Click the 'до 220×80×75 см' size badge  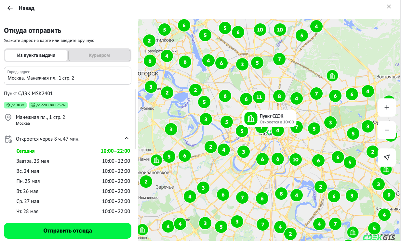48,105
